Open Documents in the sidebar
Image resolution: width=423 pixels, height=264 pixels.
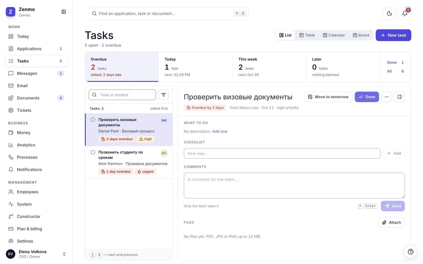(36, 98)
